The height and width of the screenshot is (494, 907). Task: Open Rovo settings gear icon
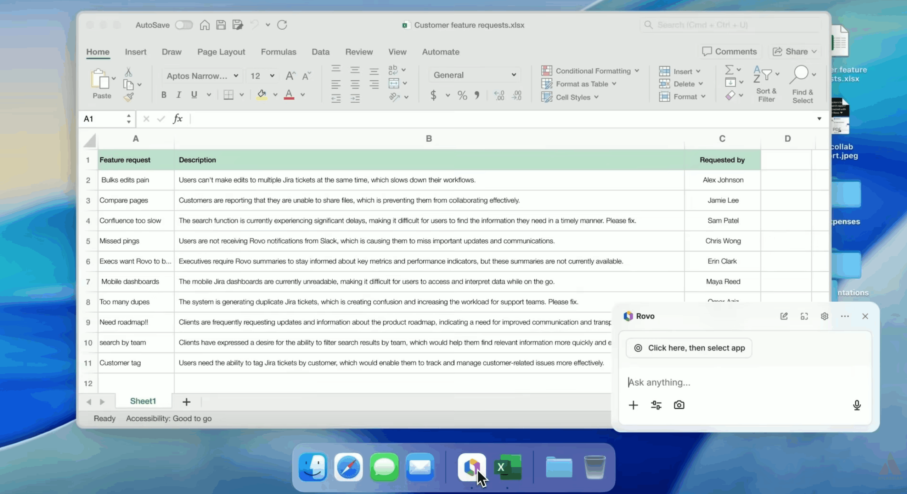click(824, 316)
